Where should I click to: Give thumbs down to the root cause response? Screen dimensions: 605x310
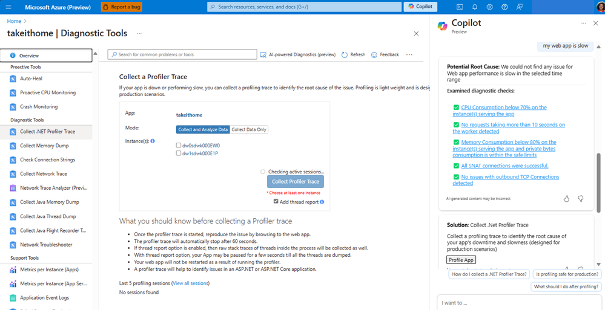(x=580, y=199)
